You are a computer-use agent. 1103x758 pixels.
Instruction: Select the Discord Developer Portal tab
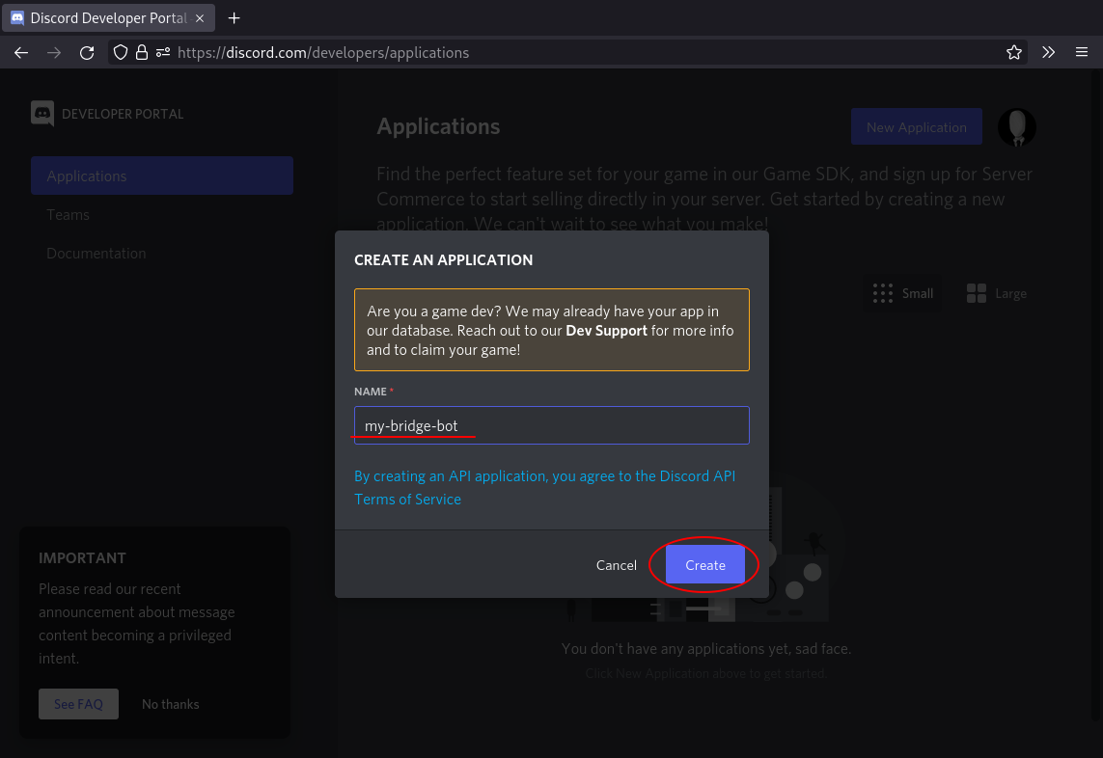[108, 18]
